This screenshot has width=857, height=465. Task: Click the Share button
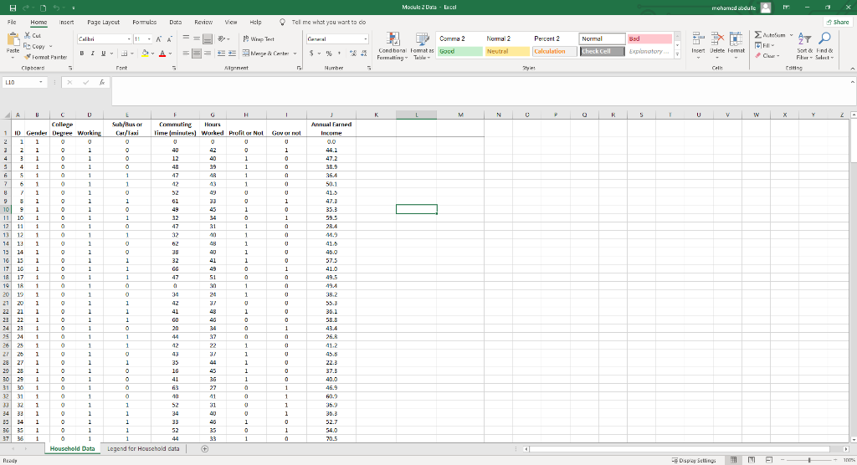tap(838, 23)
